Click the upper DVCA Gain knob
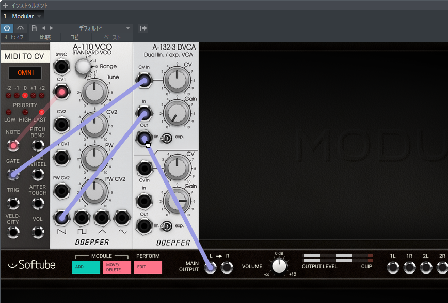This screenshot has width=448, height=303. pos(177,113)
